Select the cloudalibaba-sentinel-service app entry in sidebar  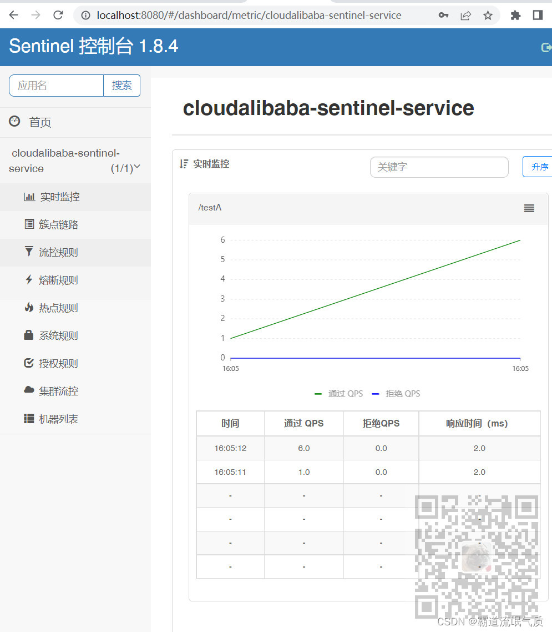click(75, 160)
